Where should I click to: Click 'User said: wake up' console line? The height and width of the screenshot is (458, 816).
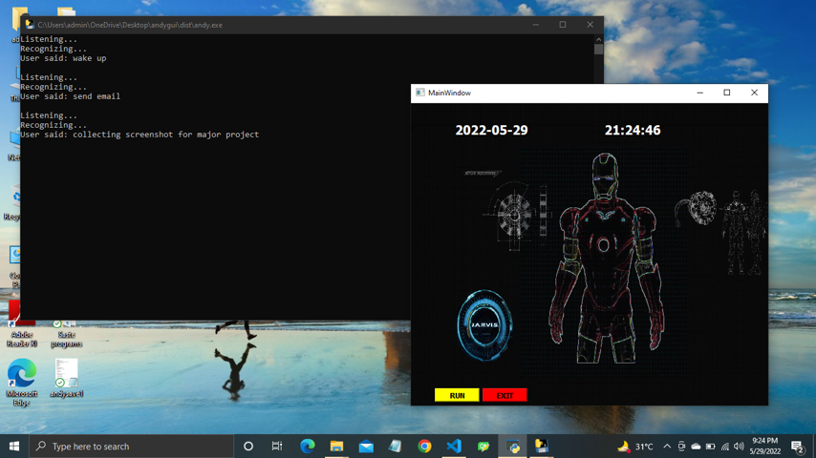63,58
